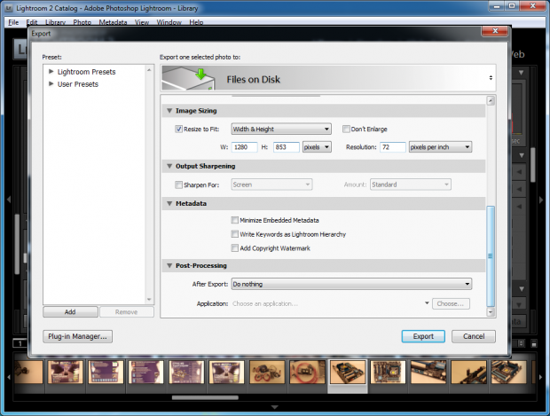Collapse the Post-Processing section

click(x=169, y=265)
